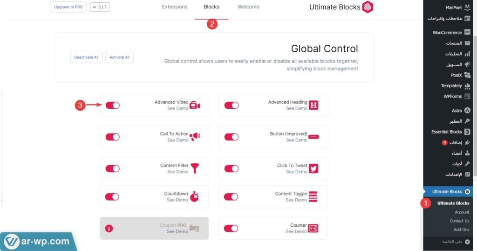The image size is (477, 251).
Task: Click the Advanced Video camera icon
Action: tap(195, 105)
